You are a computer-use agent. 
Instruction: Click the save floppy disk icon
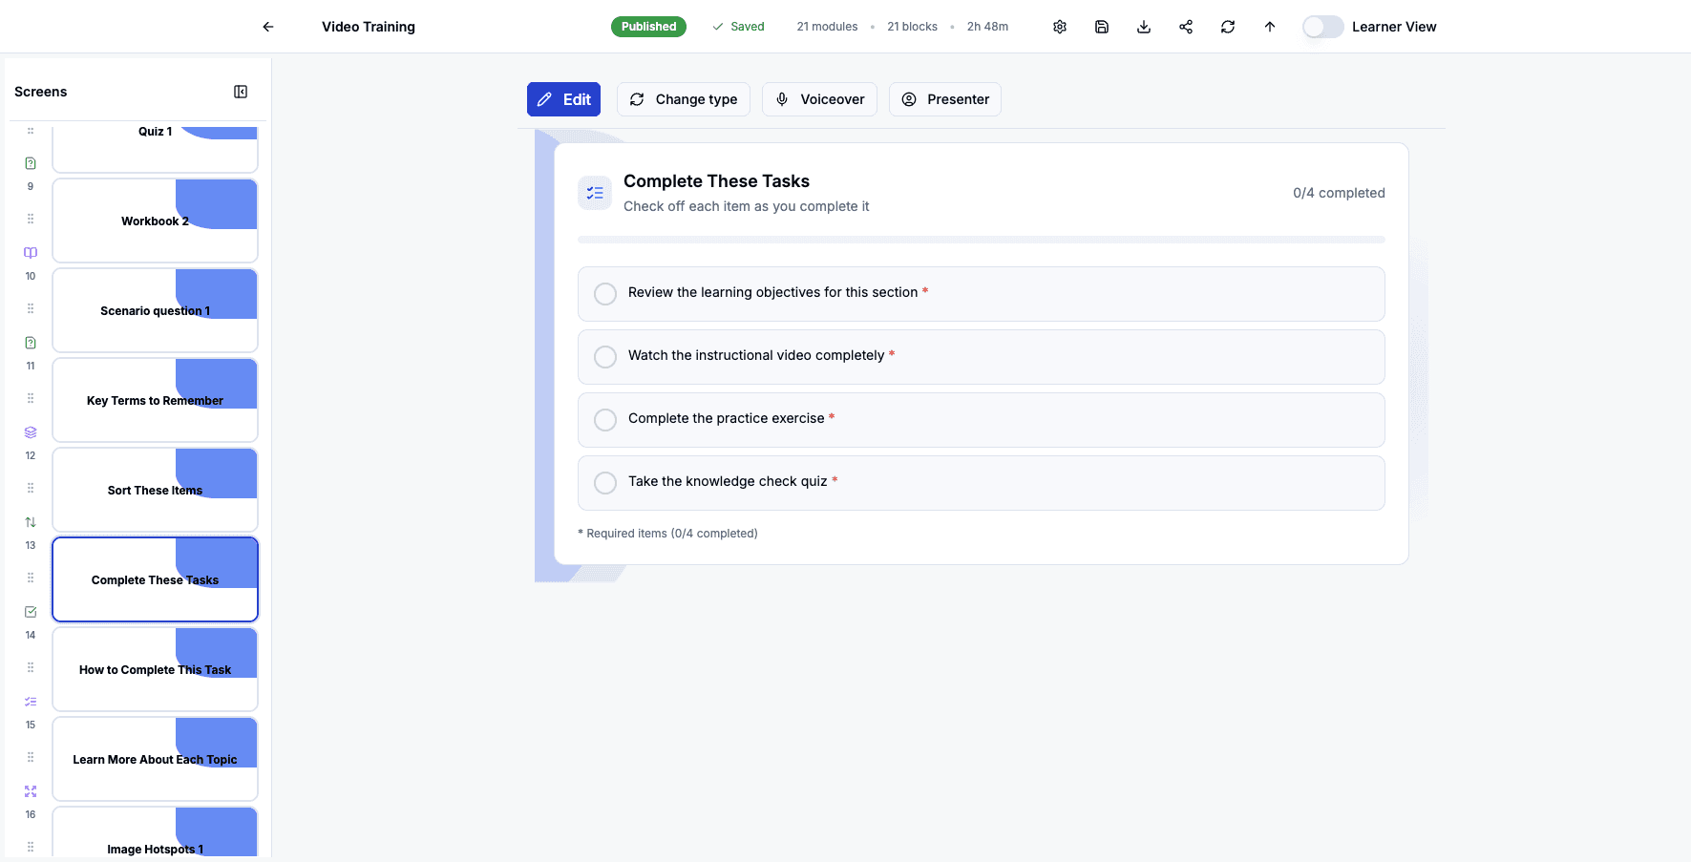pos(1102,27)
